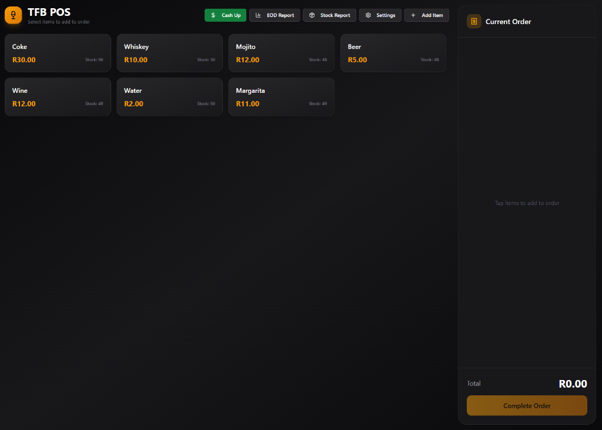Click the gear icon on Settings
This screenshot has width=602, height=430.
(x=368, y=15)
